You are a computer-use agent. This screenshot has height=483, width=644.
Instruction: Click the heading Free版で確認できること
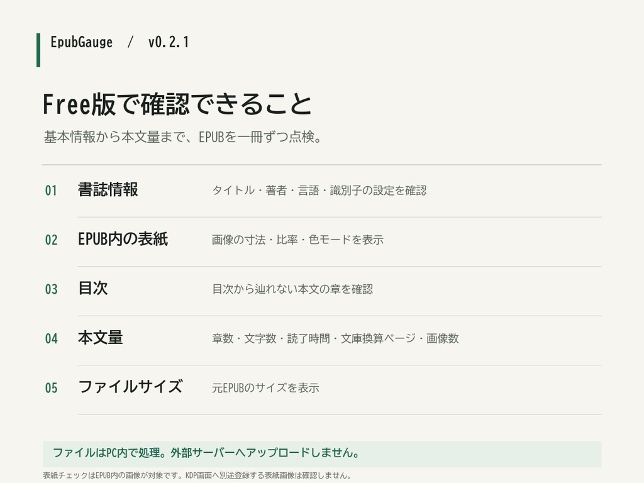tap(177, 104)
